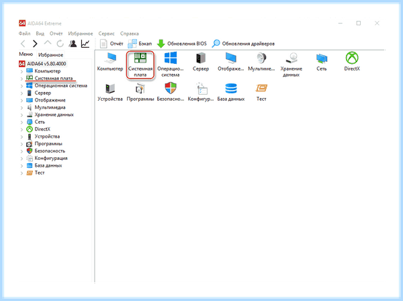Open the Системная плата icon in main pane
This screenshot has width=403, height=301.
coord(140,64)
